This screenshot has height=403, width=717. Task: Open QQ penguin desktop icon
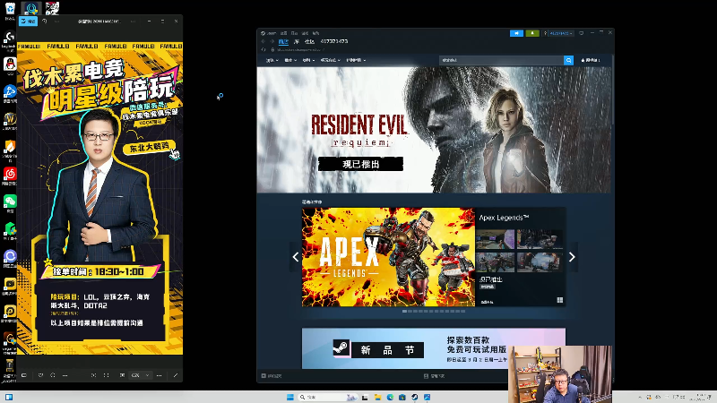click(10, 66)
